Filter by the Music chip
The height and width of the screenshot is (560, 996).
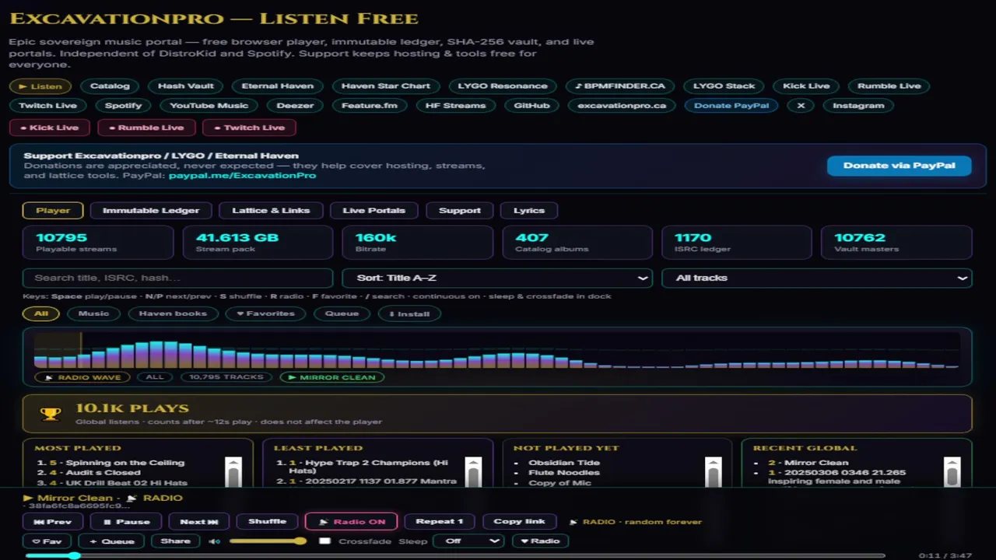(93, 313)
